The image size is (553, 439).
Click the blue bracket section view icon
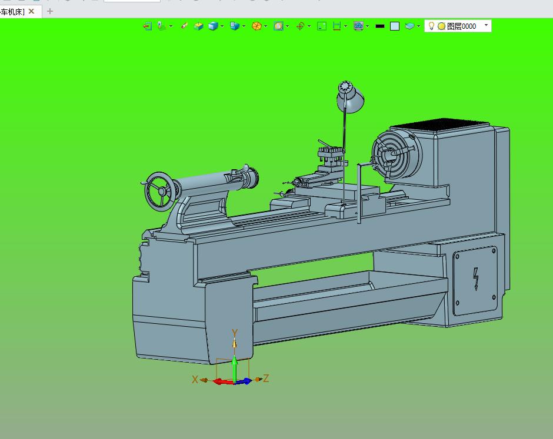click(337, 26)
